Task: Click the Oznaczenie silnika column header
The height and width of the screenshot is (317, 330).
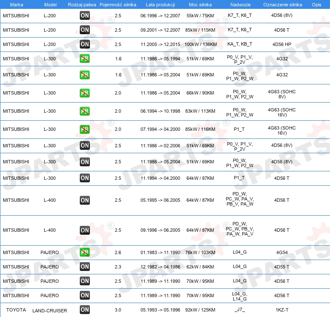Action: (x=282, y=5)
